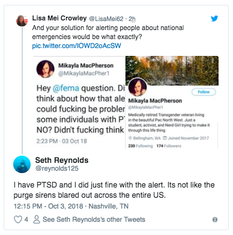Image resolution: width=233 pixels, height=235 pixels.
Task: Click the calendar icon near Joined November 2017
Action: coord(165,138)
